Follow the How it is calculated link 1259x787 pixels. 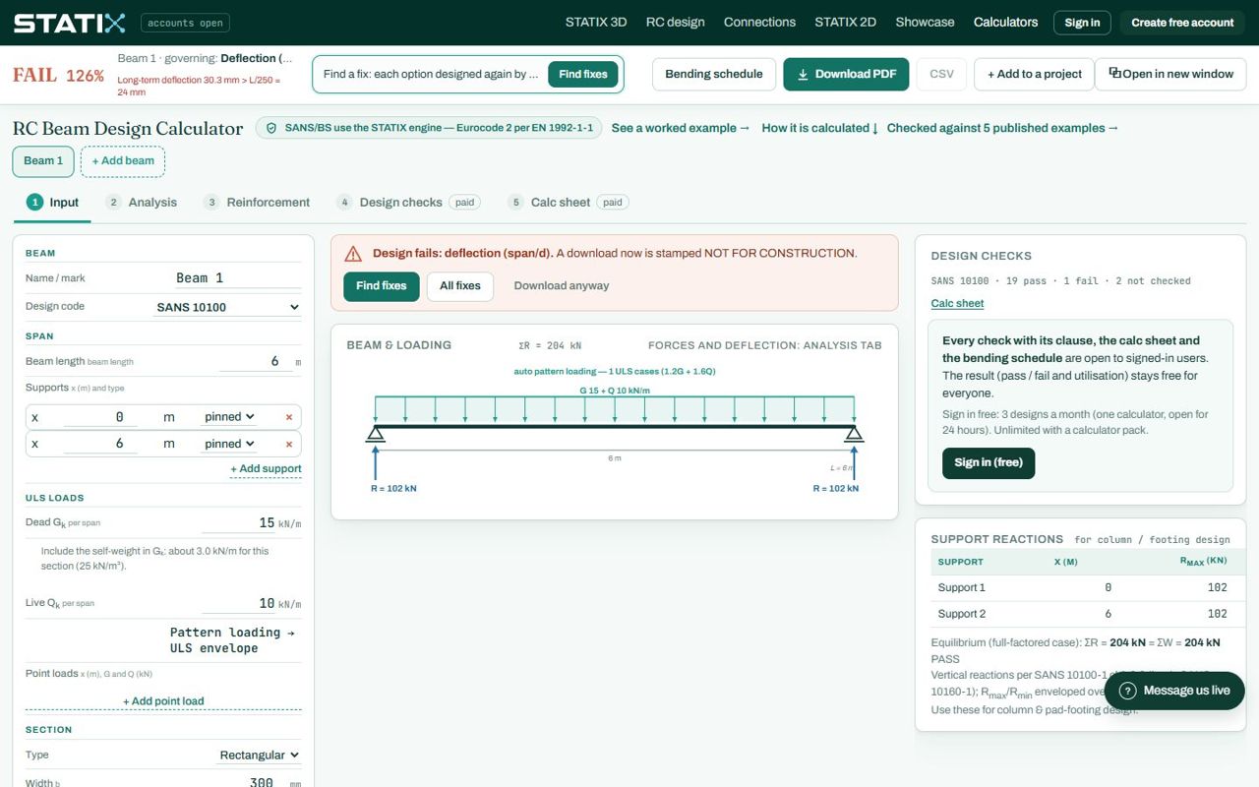pyautogui.click(x=820, y=128)
